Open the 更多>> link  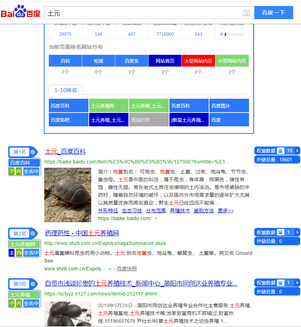226,211
